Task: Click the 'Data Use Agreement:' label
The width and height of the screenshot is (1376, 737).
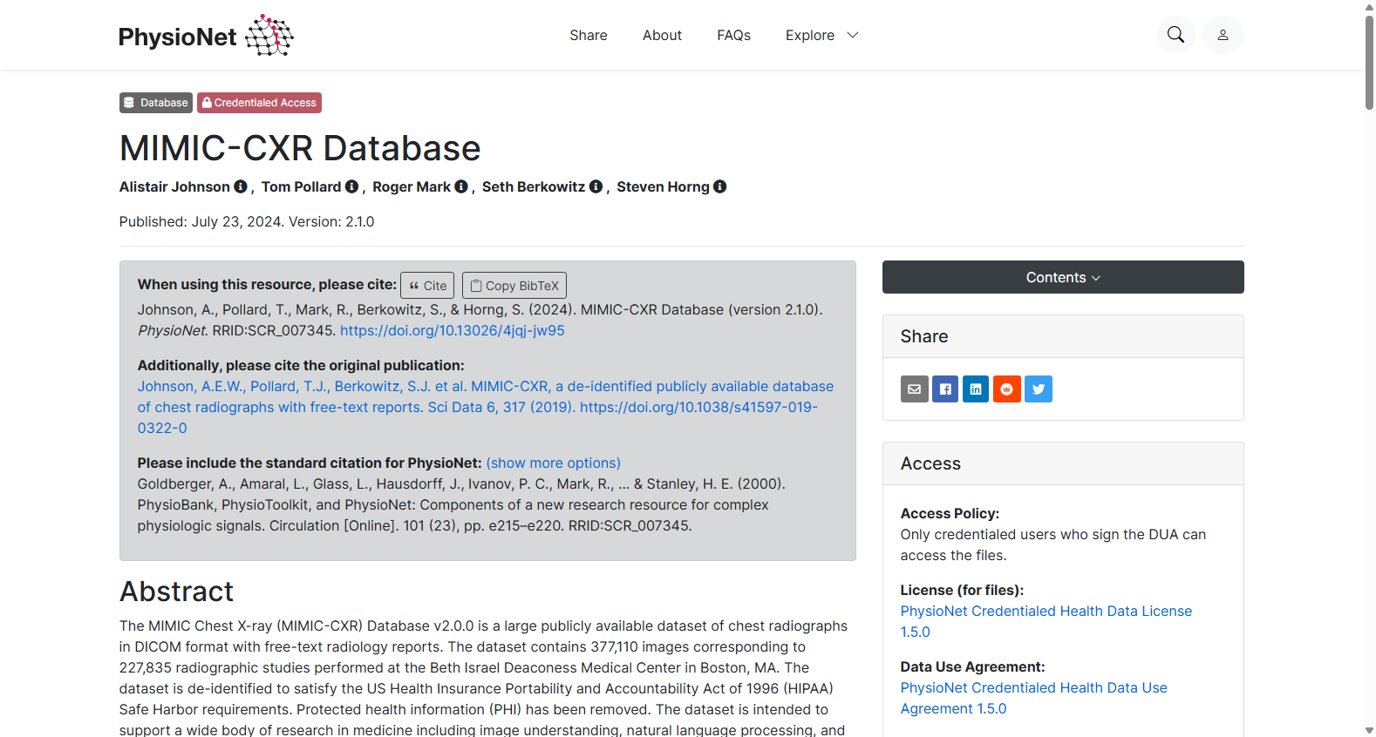Action: pyautogui.click(x=972, y=666)
